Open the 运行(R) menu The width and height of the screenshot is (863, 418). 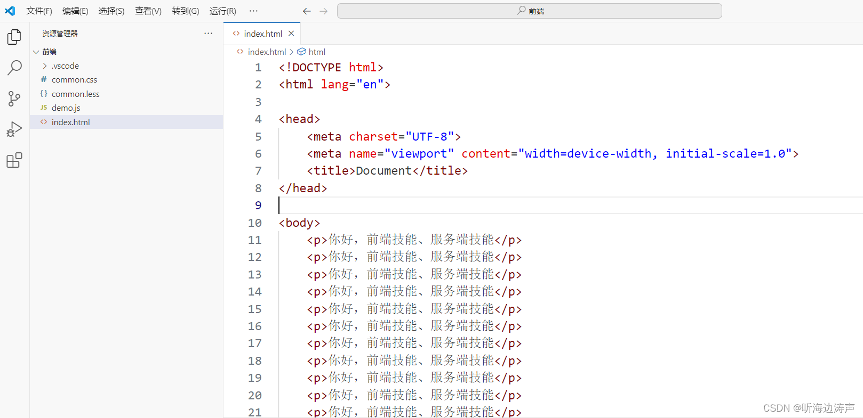click(x=223, y=11)
